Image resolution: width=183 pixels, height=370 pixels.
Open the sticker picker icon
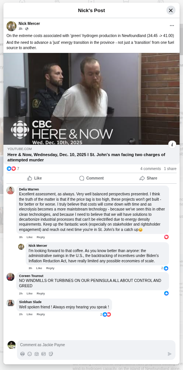51,354
